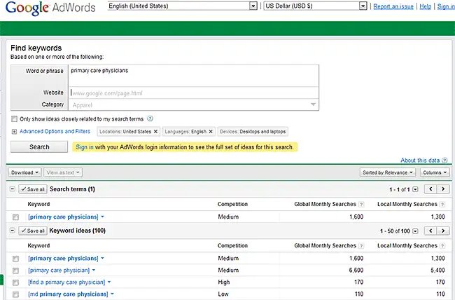Save all Keyword ideas

33,231
